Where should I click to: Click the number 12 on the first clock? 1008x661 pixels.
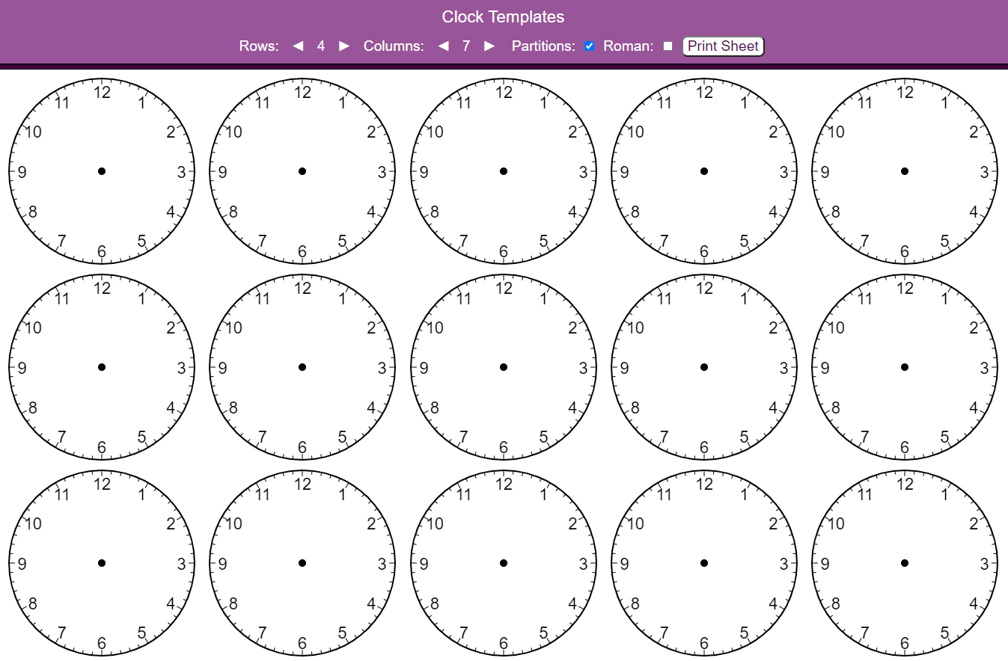(103, 92)
